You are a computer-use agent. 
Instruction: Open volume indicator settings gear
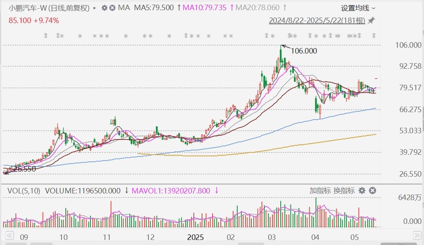(x=362, y=191)
